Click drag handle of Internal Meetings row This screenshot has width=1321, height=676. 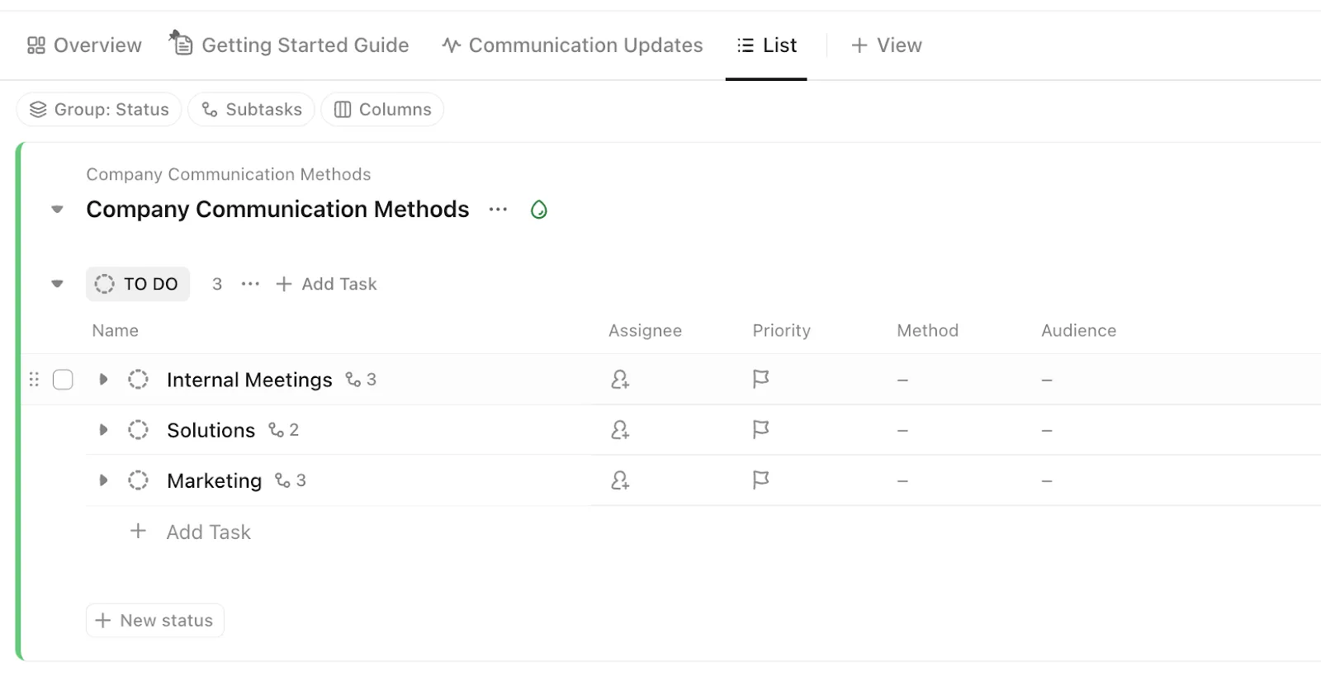(x=34, y=380)
